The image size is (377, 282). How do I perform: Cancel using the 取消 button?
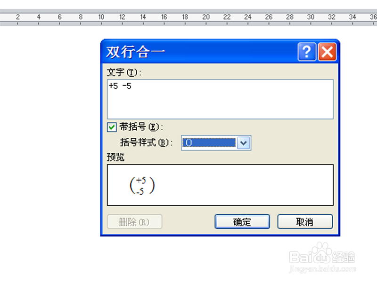point(305,221)
